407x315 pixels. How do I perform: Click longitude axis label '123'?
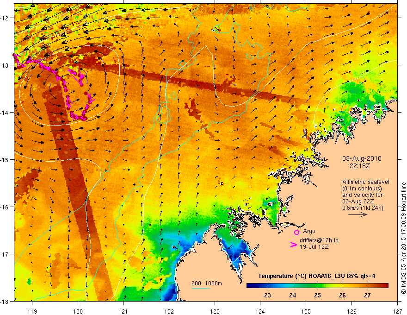point(215,311)
